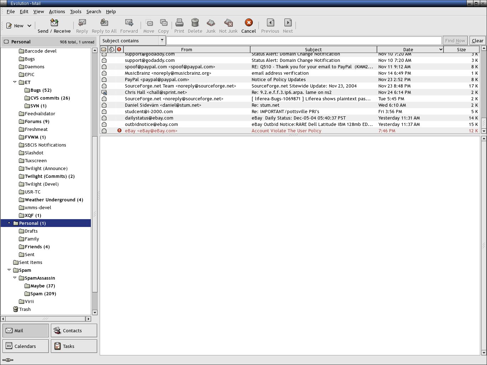487x365 pixels.
Task: Click the Date column sort arrow
Action: 441,49
